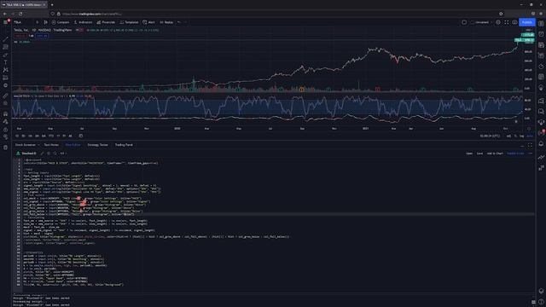Image resolution: width=546 pixels, height=307 pixels.
Task: Select the All time range
Action: 70,136
